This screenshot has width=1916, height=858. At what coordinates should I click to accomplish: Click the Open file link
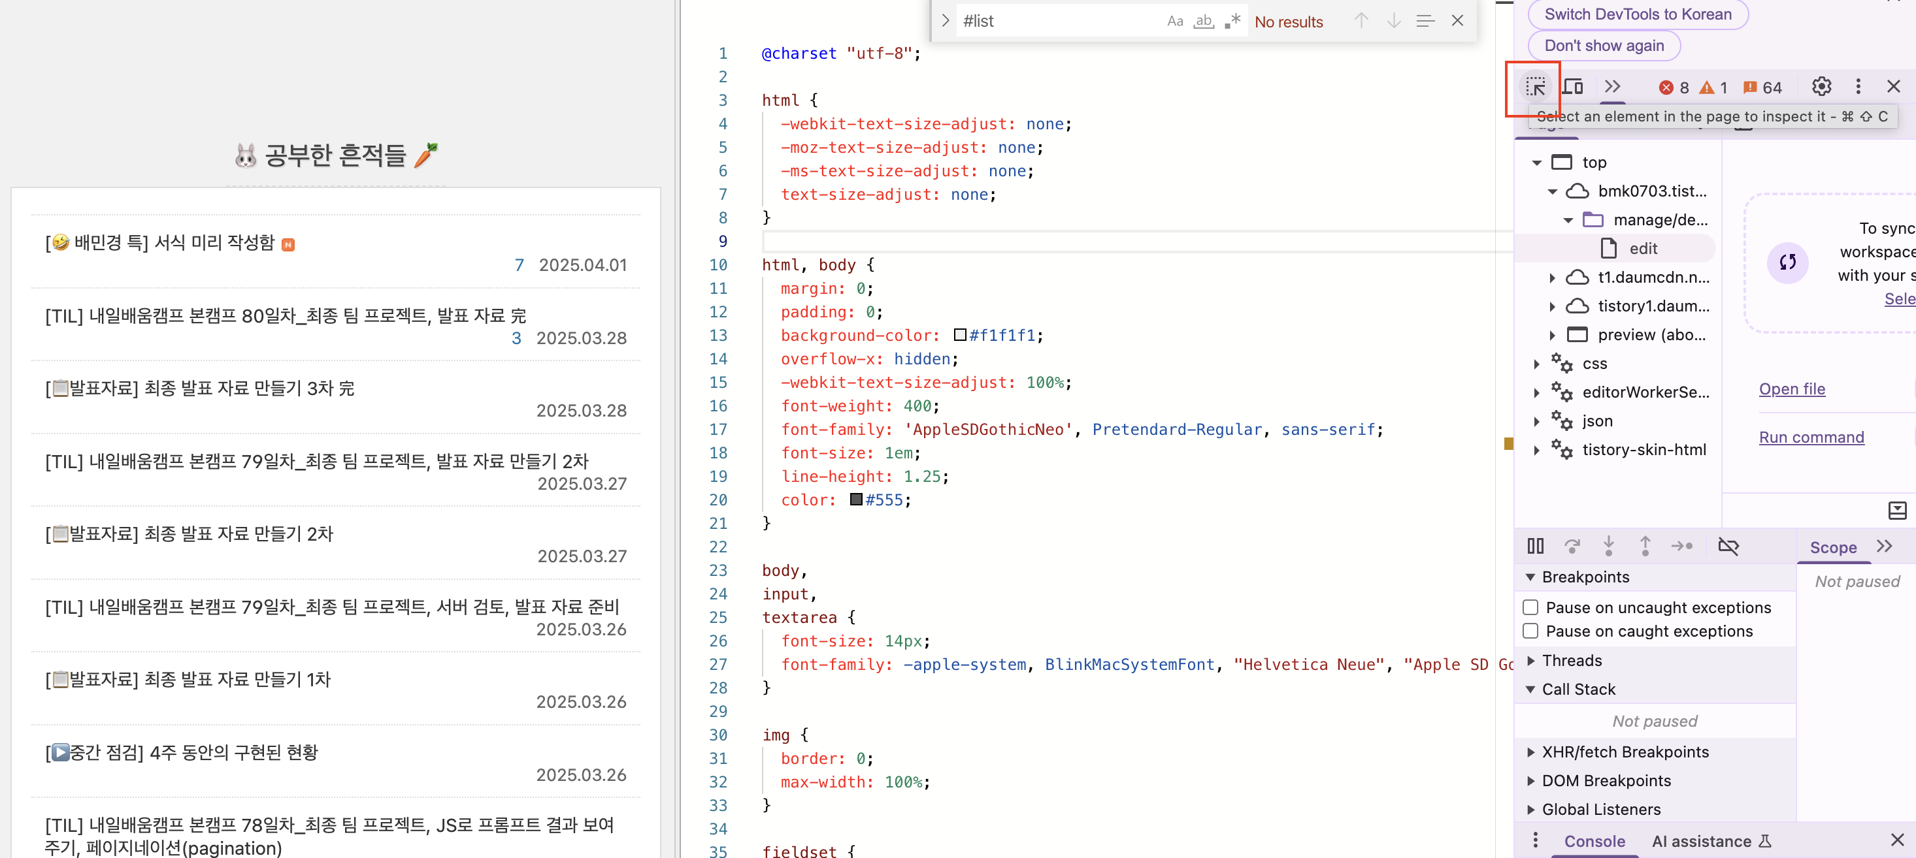tap(1792, 389)
